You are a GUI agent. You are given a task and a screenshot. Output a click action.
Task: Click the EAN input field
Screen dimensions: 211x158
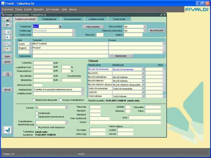145,118
